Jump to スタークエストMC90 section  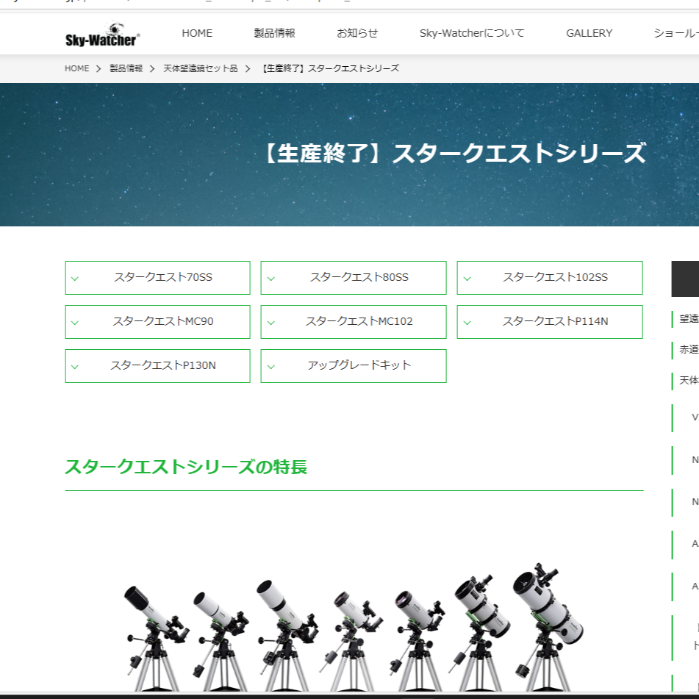point(158,322)
